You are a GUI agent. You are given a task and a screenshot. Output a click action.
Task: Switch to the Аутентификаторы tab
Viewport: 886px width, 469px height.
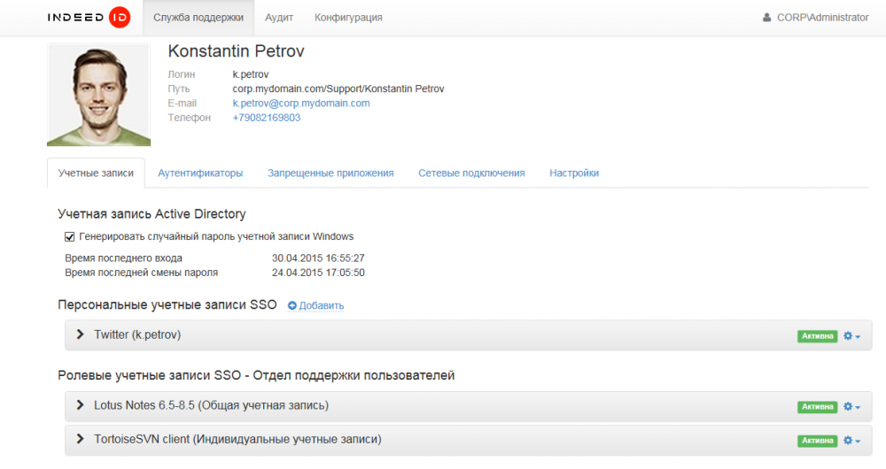click(200, 173)
